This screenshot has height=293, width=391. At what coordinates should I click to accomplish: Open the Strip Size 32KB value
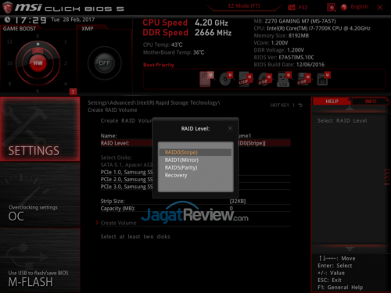[x=238, y=201]
